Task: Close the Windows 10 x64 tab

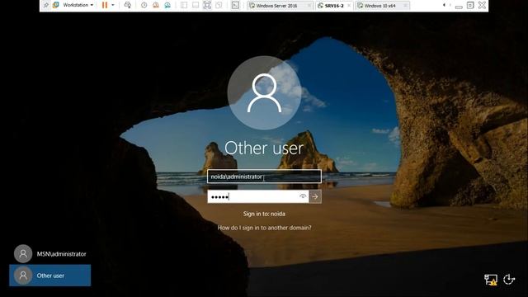Action: coord(405,6)
